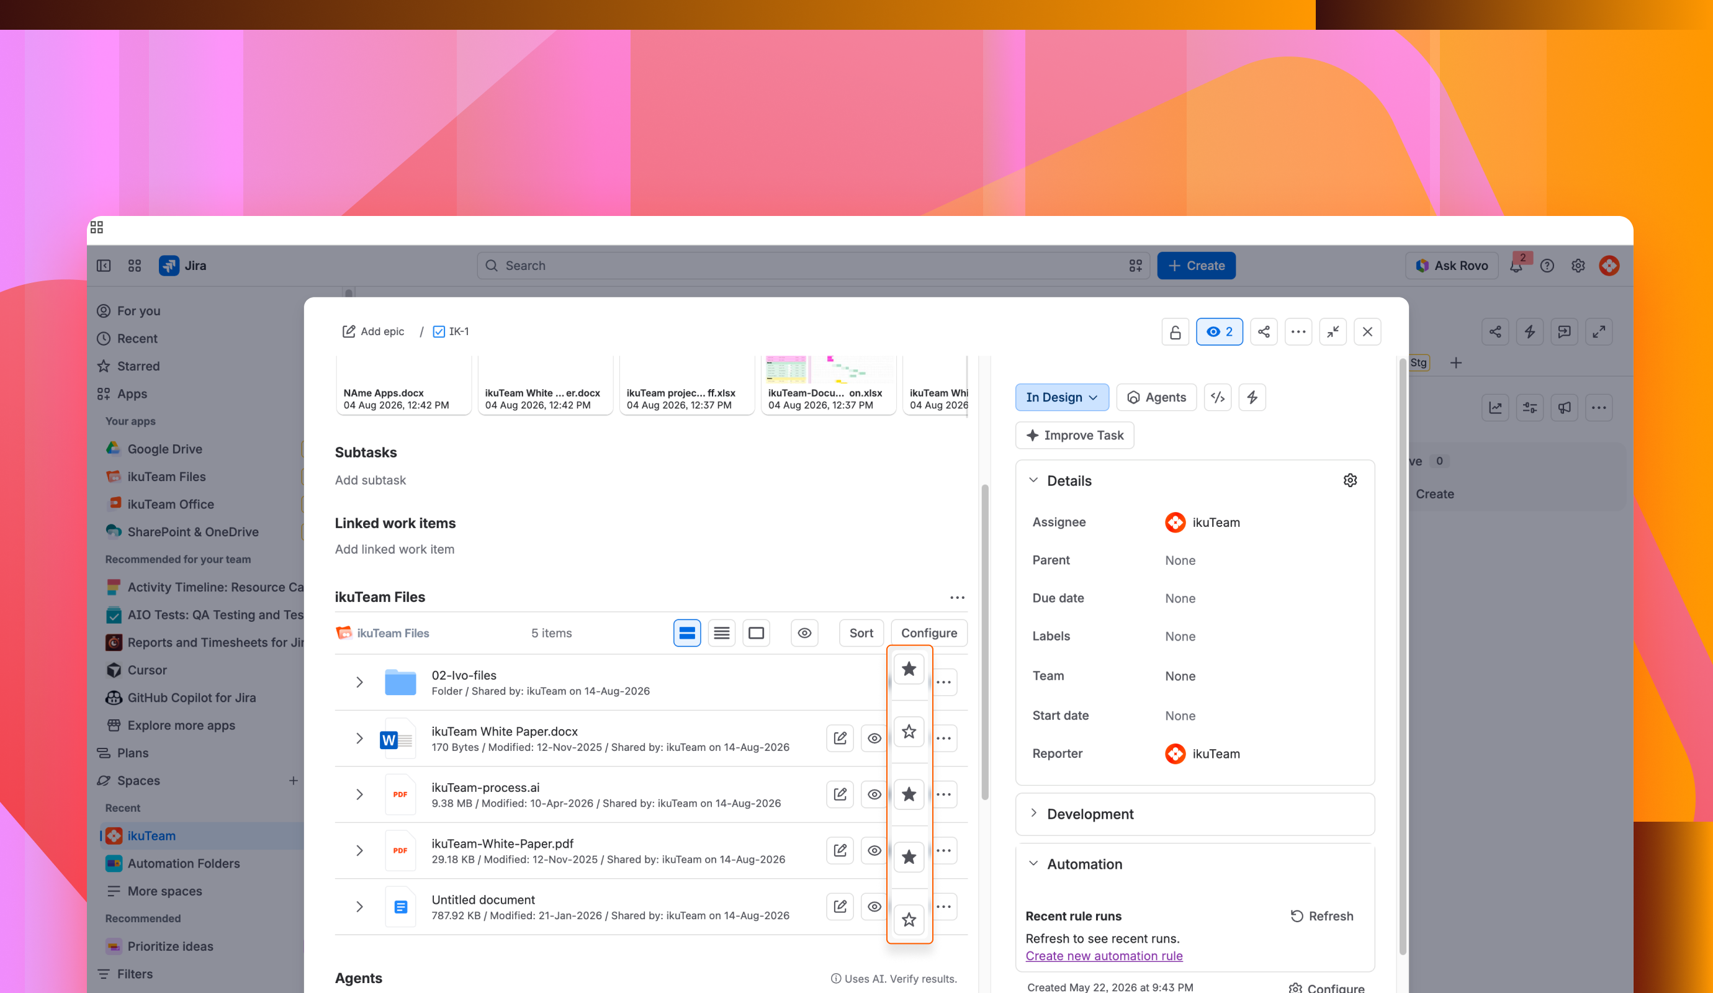
Task: Click the lightning bolt automation icon
Action: point(1252,398)
